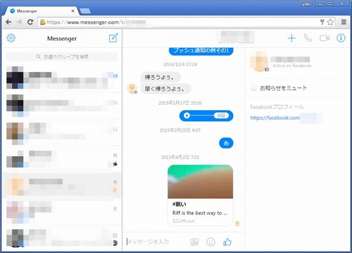Select the Messenger browser tab
352x253 pixels.
pyautogui.click(x=42, y=11)
